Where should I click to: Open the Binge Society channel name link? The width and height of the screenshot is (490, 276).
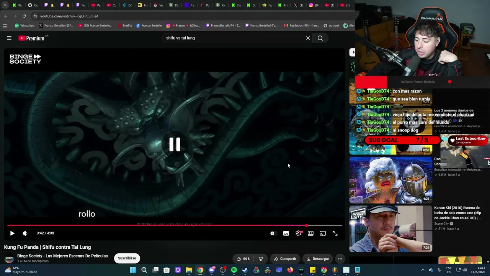tap(62, 256)
